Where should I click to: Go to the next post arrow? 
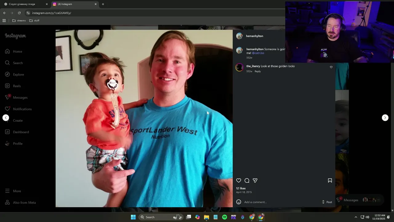[x=385, y=118]
